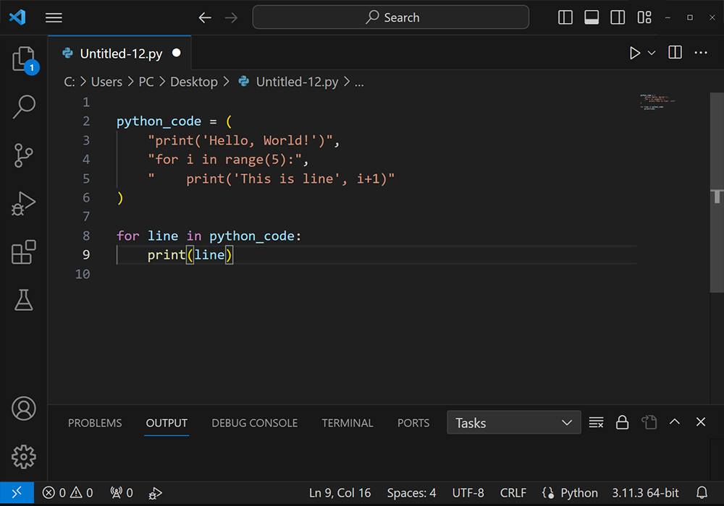Image resolution: width=724 pixels, height=506 pixels.
Task: Select the C: breadcrumb drive
Action: pyautogui.click(x=70, y=82)
